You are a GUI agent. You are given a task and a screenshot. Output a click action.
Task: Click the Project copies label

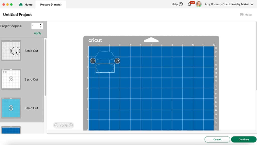pyautogui.click(x=11, y=26)
